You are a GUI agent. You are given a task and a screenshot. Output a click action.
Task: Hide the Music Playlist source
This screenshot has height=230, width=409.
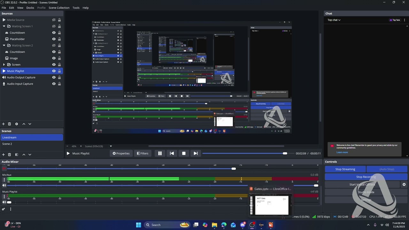click(x=54, y=71)
